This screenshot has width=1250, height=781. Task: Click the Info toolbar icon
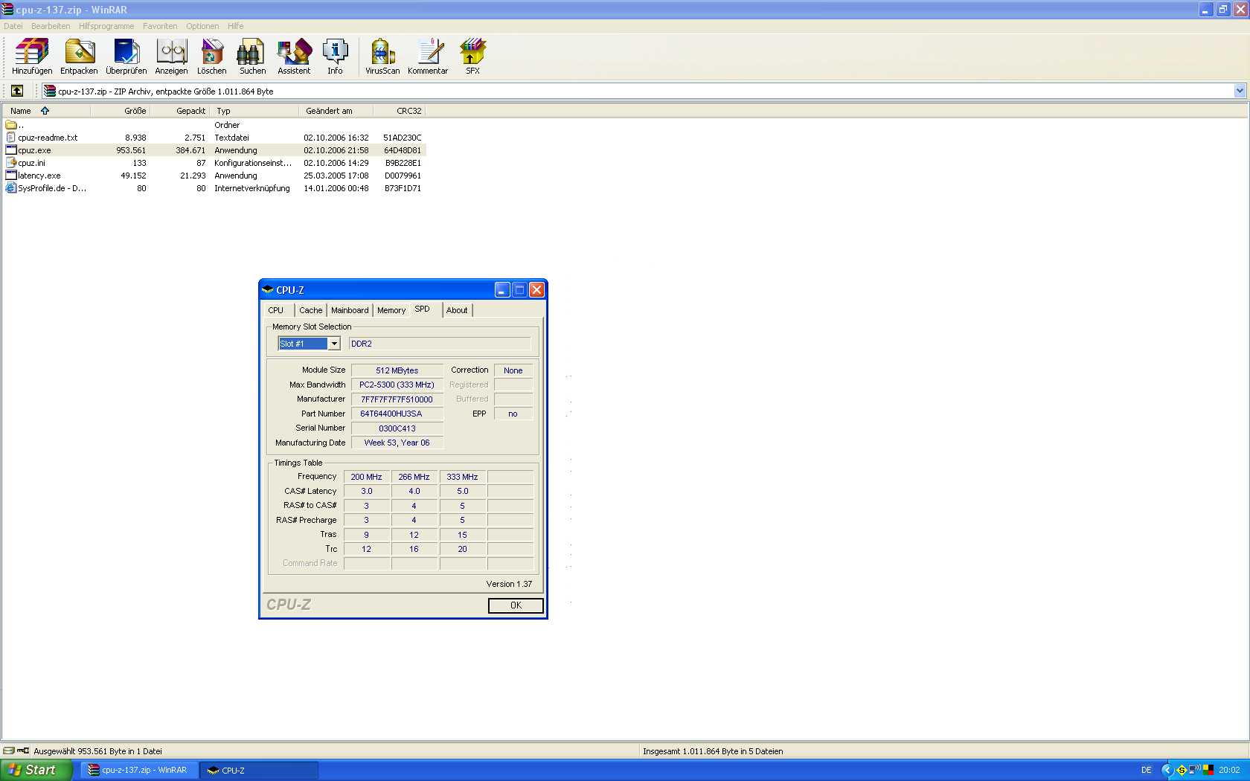(x=335, y=57)
